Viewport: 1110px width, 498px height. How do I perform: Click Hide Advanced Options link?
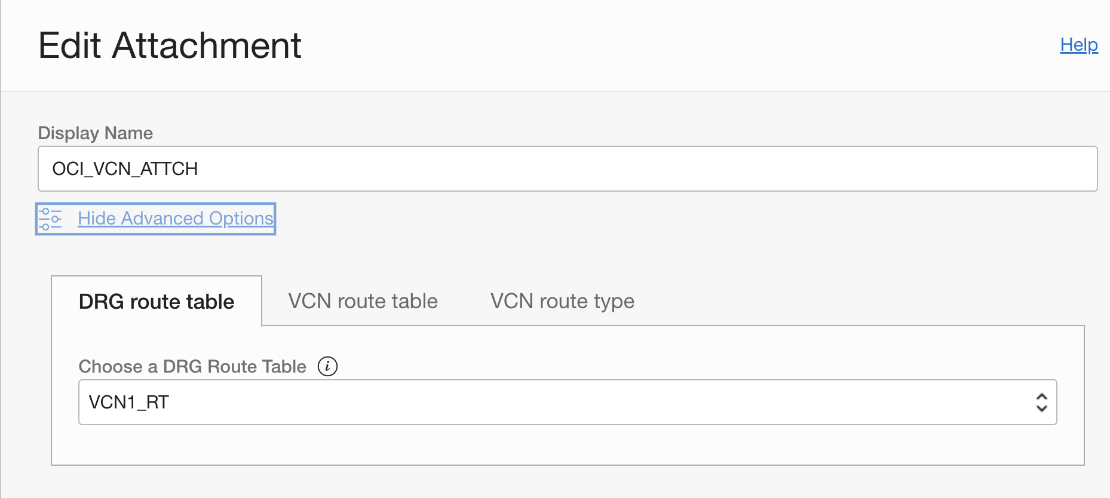[175, 219]
